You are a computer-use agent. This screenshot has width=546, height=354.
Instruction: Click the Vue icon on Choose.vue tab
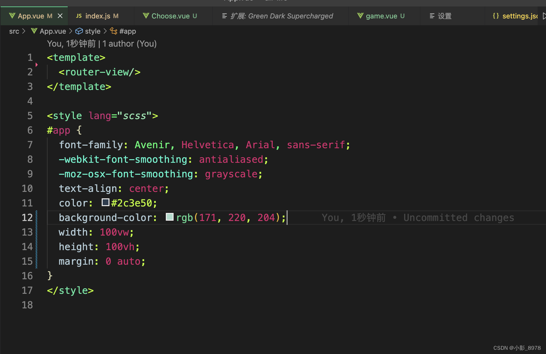tap(146, 16)
